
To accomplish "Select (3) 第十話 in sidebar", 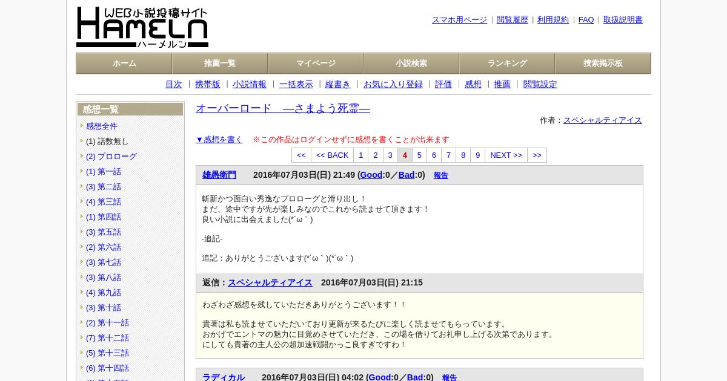I will [104, 308].
